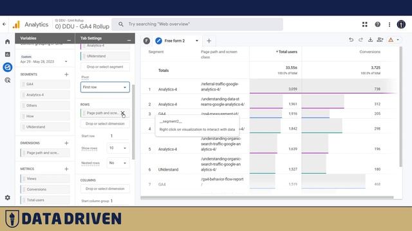The image size is (412, 231).
Task: Click the Conversions column header
Action: click(x=370, y=52)
